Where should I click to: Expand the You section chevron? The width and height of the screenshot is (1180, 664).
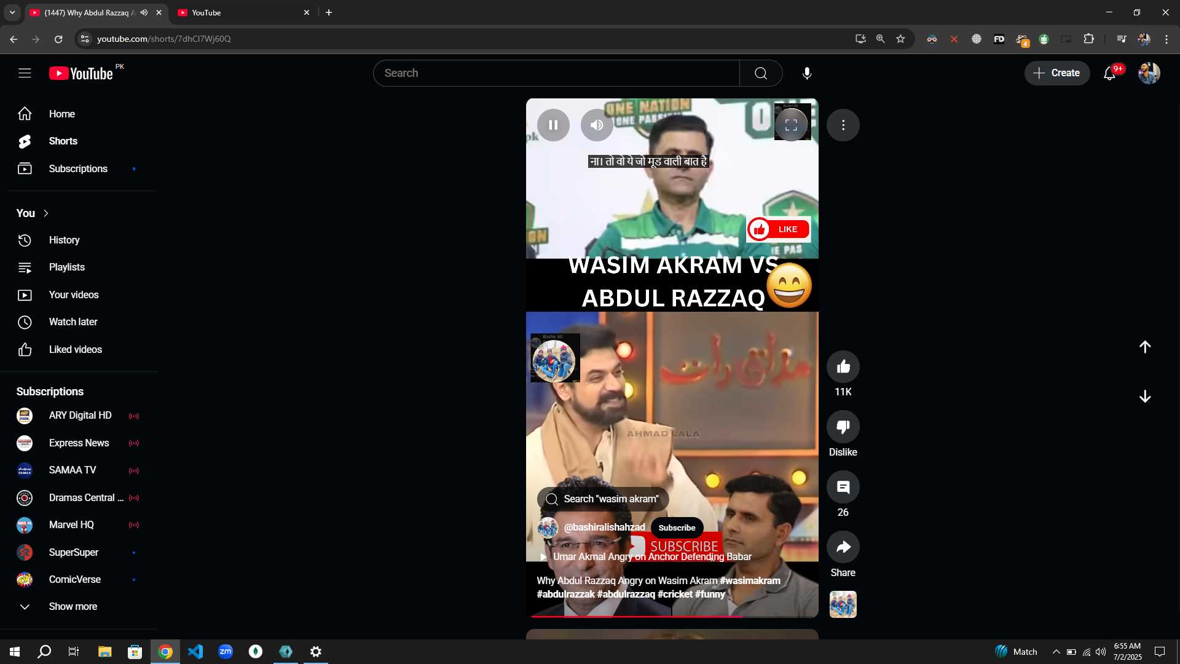[x=45, y=213]
